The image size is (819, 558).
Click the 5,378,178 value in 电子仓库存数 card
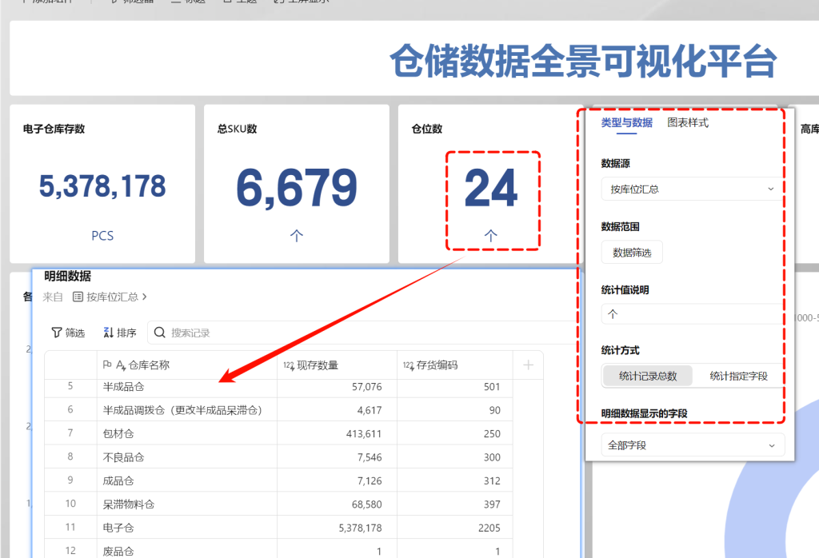point(102,186)
